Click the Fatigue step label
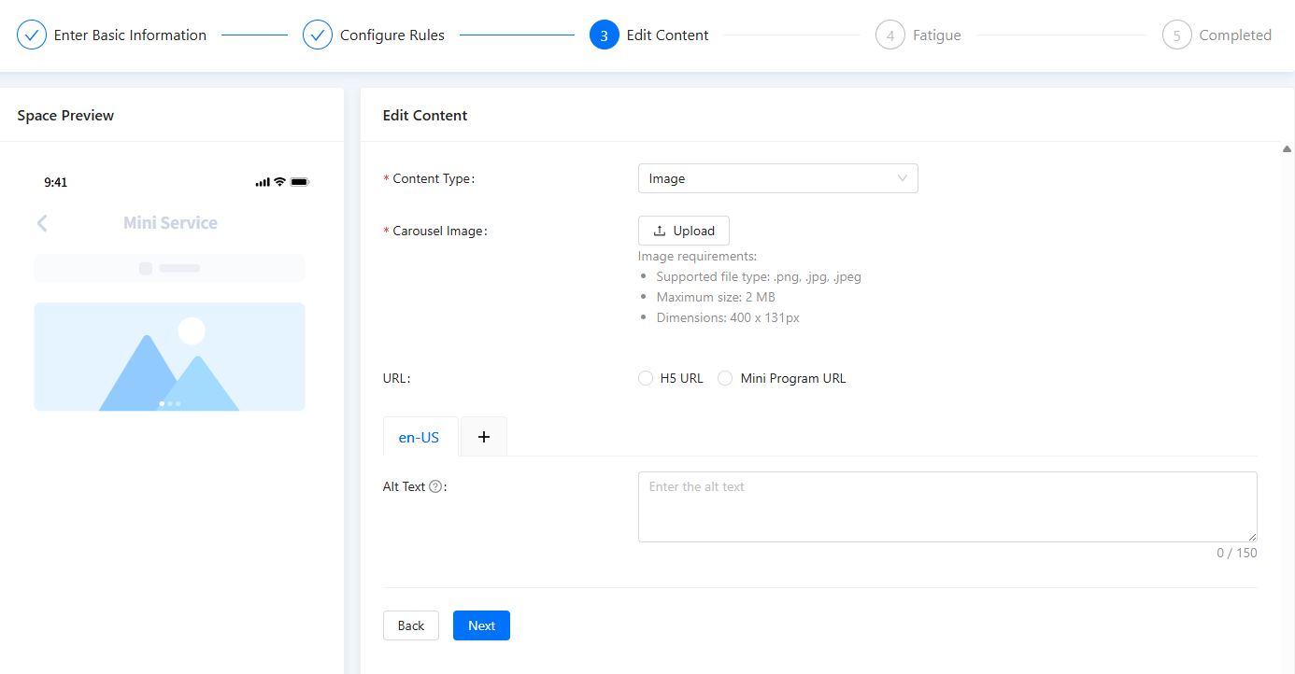1295x674 pixels. [937, 35]
